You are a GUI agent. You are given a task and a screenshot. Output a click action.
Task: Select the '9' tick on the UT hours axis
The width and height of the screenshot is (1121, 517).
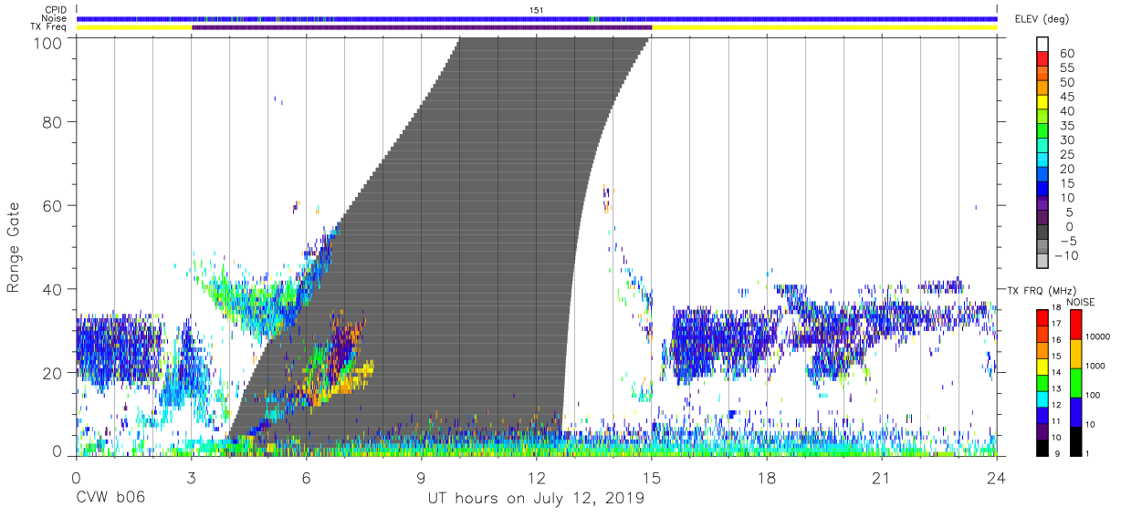[x=422, y=477]
